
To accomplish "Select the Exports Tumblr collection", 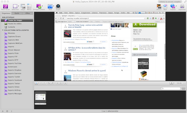I will (x=17, y=77).
